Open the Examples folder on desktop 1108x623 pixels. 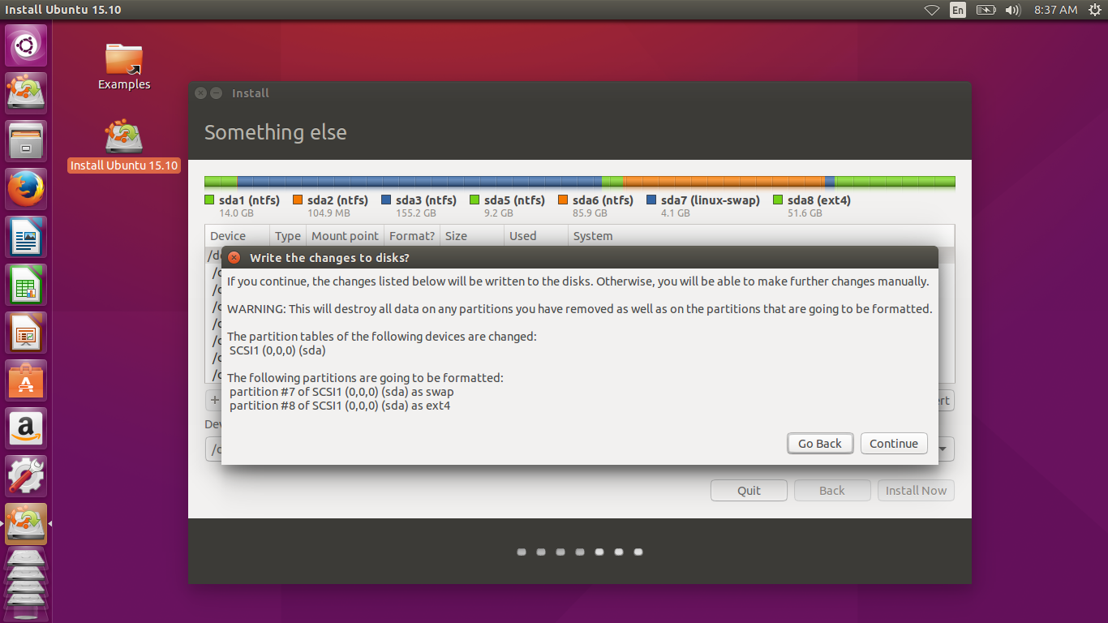[x=124, y=66]
